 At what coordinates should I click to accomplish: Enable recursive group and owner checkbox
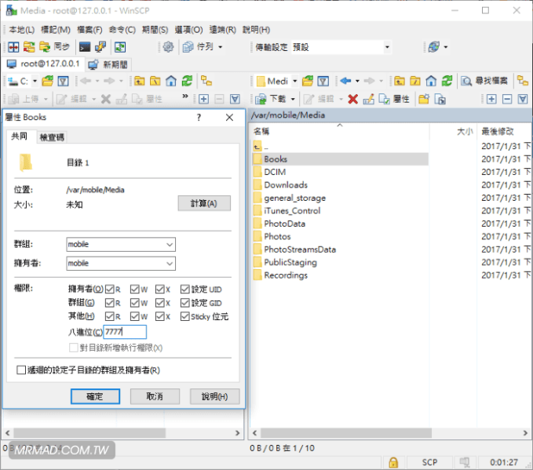[x=21, y=370]
